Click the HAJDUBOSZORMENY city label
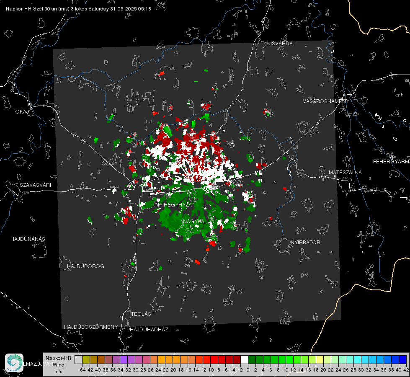This screenshot has height=377, width=410. (x=91, y=327)
